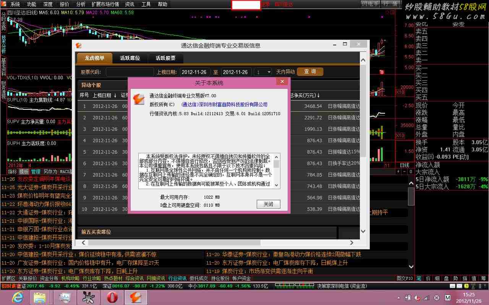Select the 龙虎榜单 tab
Viewport: 489px width, 305px height.
click(95, 58)
